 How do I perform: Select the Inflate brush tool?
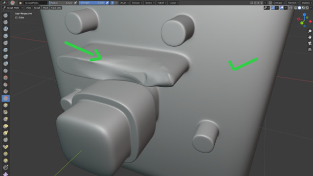point(5,57)
